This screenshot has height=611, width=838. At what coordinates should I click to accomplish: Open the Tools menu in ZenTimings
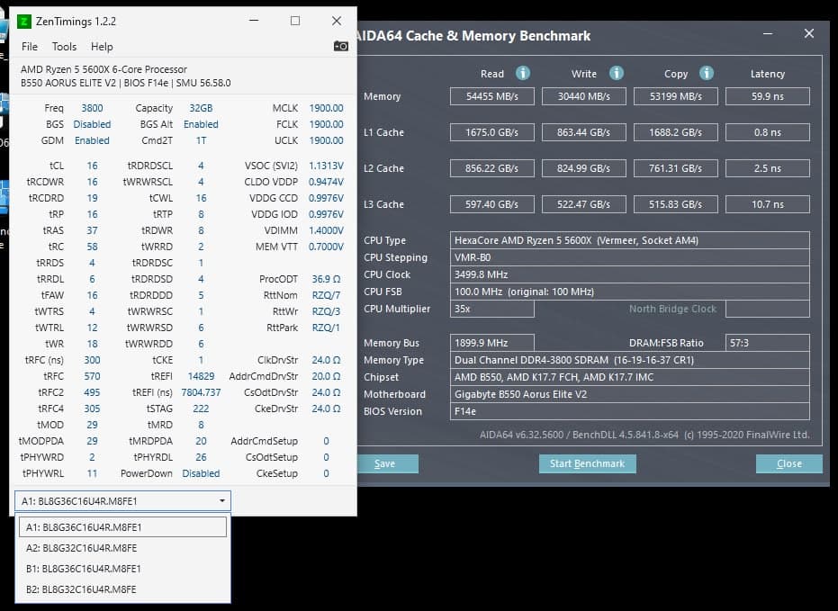pos(64,47)
